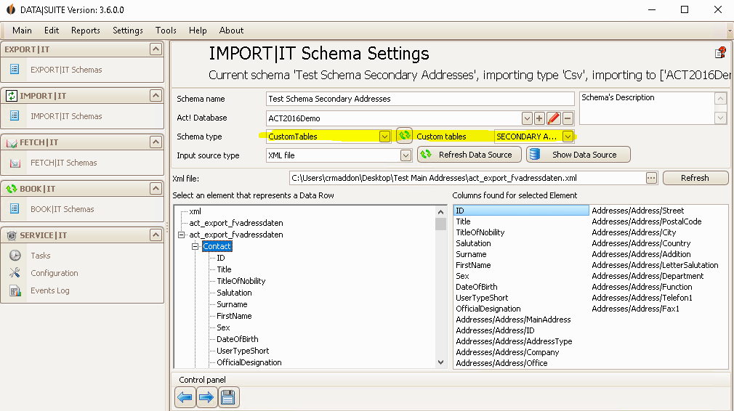Image resolution: width=734 pixels, height=411 pixels.
Task: Click the Events Log icon
Action: coord(15,290)
